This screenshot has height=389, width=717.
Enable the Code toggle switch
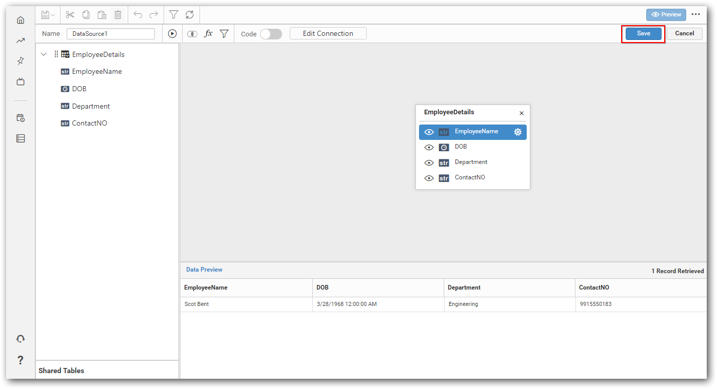271,34
